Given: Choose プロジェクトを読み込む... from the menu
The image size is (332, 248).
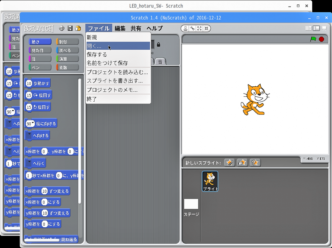Looking at the screenshot, I should 118,72.
